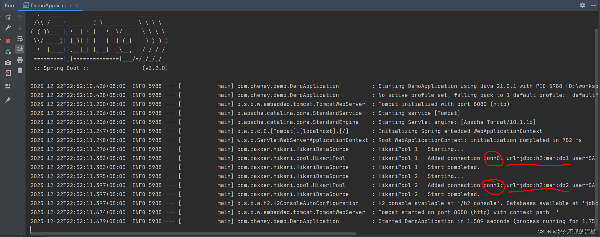
Task: Toggle scroll to end of console
Action: tap(20, 49)
